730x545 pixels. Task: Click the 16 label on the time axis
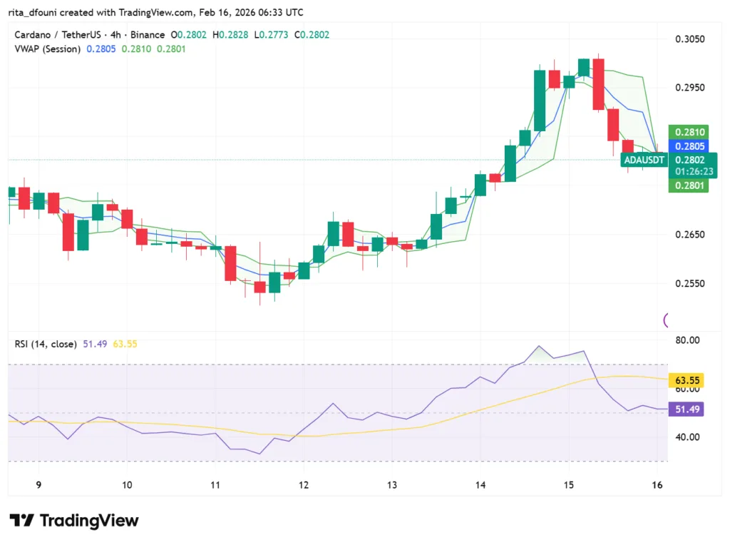(657, 485)
